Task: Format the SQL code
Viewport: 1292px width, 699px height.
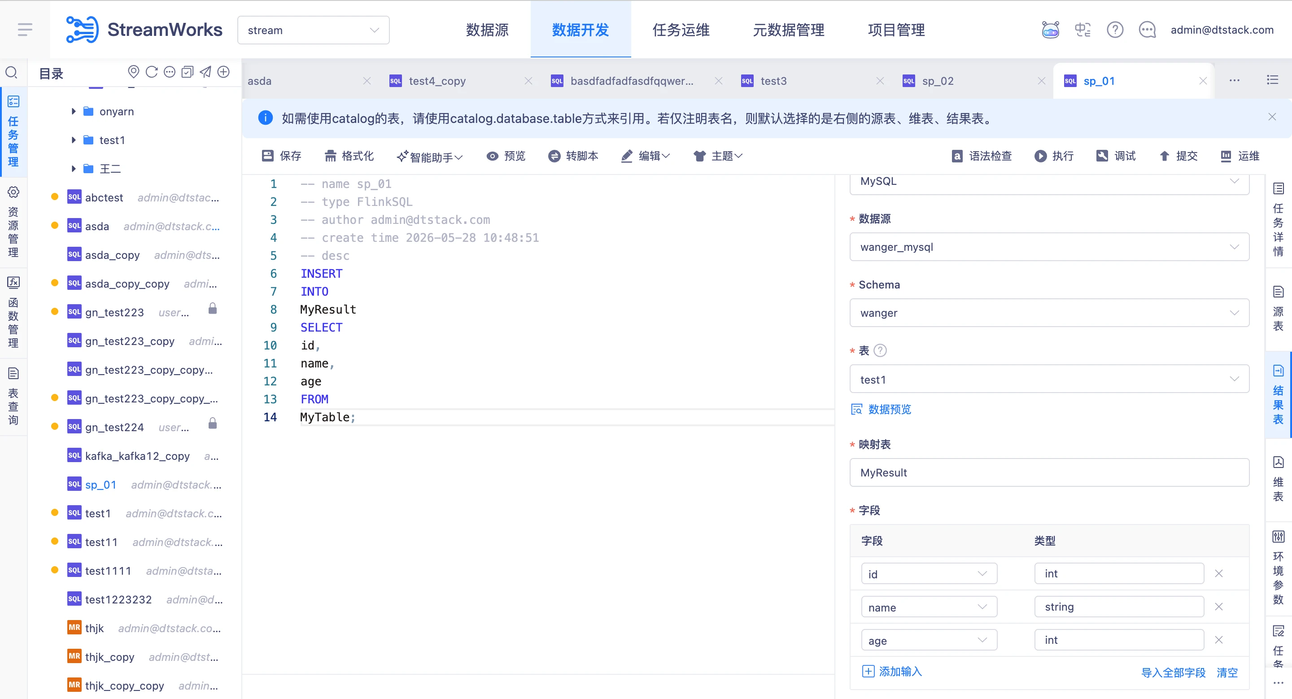Action: (x=349, y=156)
